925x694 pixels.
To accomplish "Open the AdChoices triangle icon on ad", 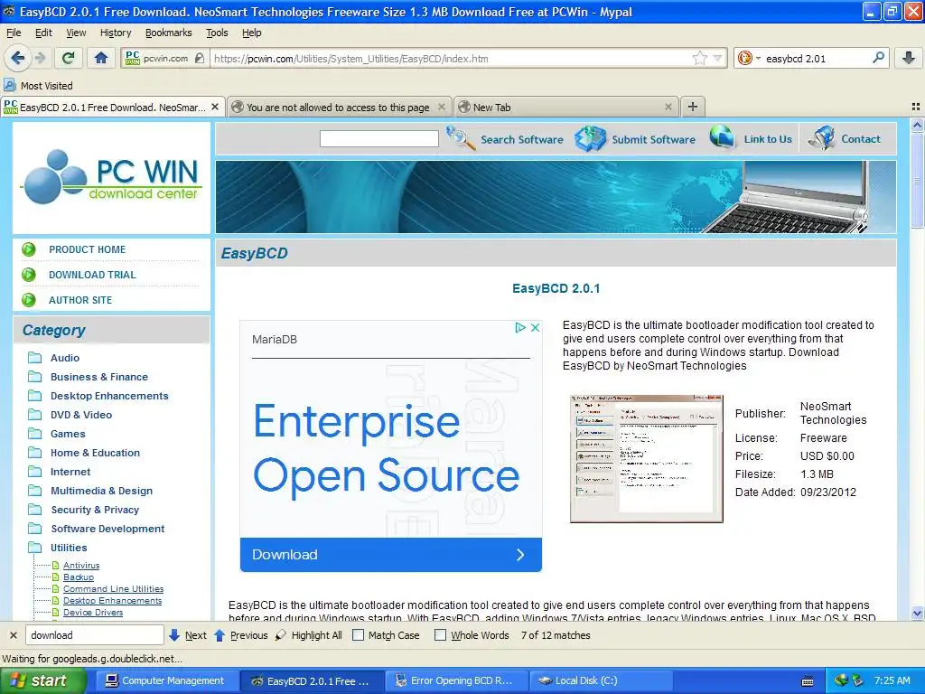I will (x=519, y=327).
